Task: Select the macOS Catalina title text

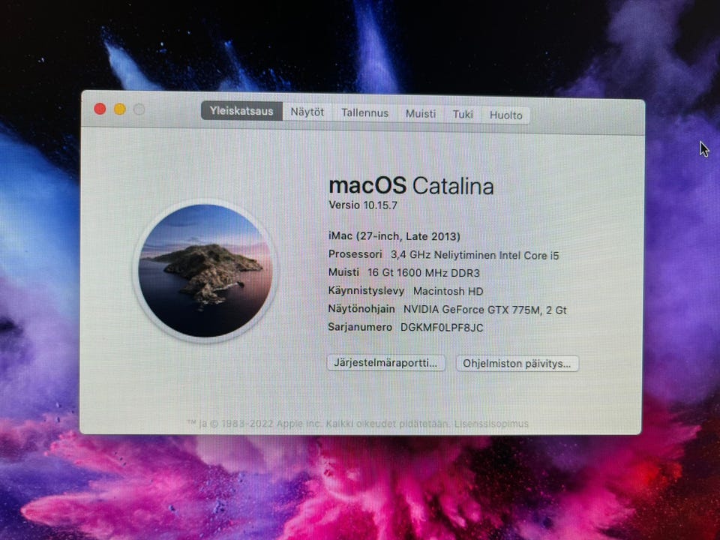Action: 411,186
